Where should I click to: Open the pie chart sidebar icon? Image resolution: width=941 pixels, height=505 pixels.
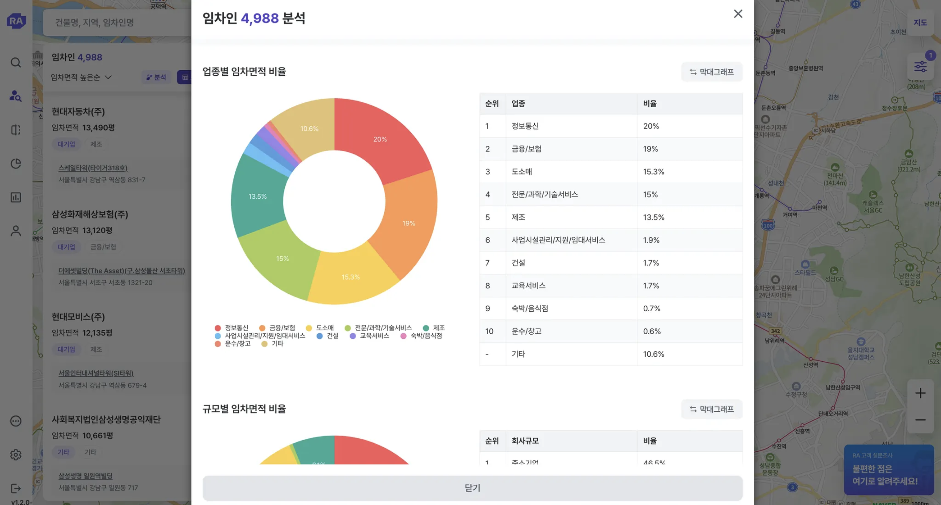tap(16, 164)
